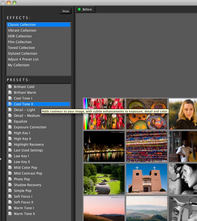Viewport: 197px width, 221px height.
Task: Toggle the Before preview button
Action: pos(85,9)
